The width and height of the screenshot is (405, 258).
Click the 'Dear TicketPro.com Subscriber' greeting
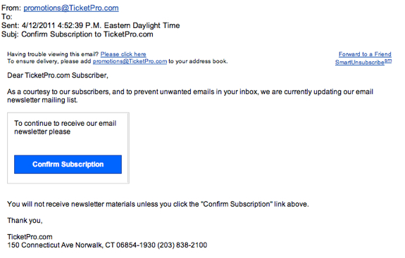click(58, 75)
